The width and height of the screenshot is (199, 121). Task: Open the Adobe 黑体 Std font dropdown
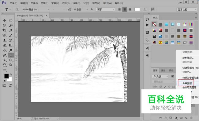point(36,9)
